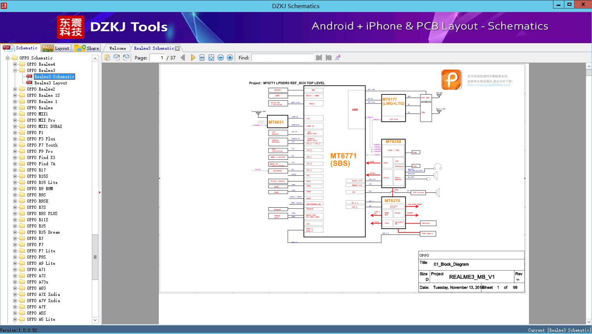Click the rotate-page icon just left of Page label
592x334 pixels.
click(126, 58)
